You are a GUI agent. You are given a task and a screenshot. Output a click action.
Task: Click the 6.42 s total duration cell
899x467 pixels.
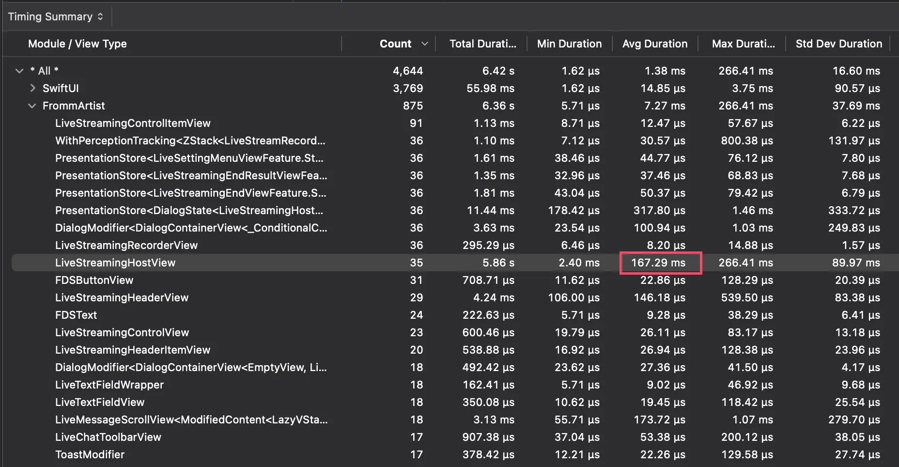click(x=498, y=71)
